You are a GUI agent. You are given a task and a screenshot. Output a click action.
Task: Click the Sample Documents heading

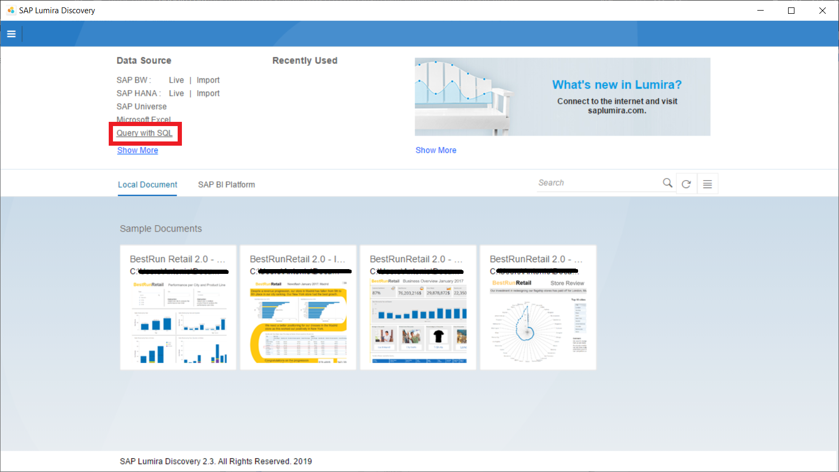[x=161, y=229]
